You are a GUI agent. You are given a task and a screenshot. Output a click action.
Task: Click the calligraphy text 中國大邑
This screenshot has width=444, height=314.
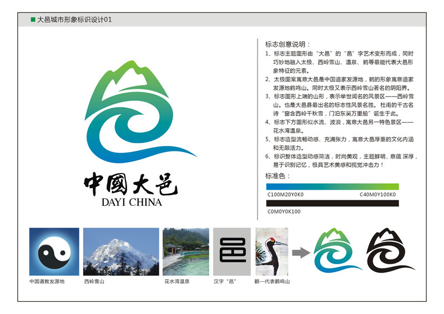pos(130,184)
